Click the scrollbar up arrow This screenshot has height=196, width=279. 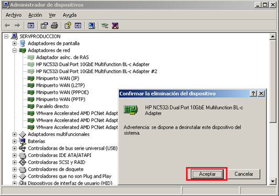pos(273,36)
